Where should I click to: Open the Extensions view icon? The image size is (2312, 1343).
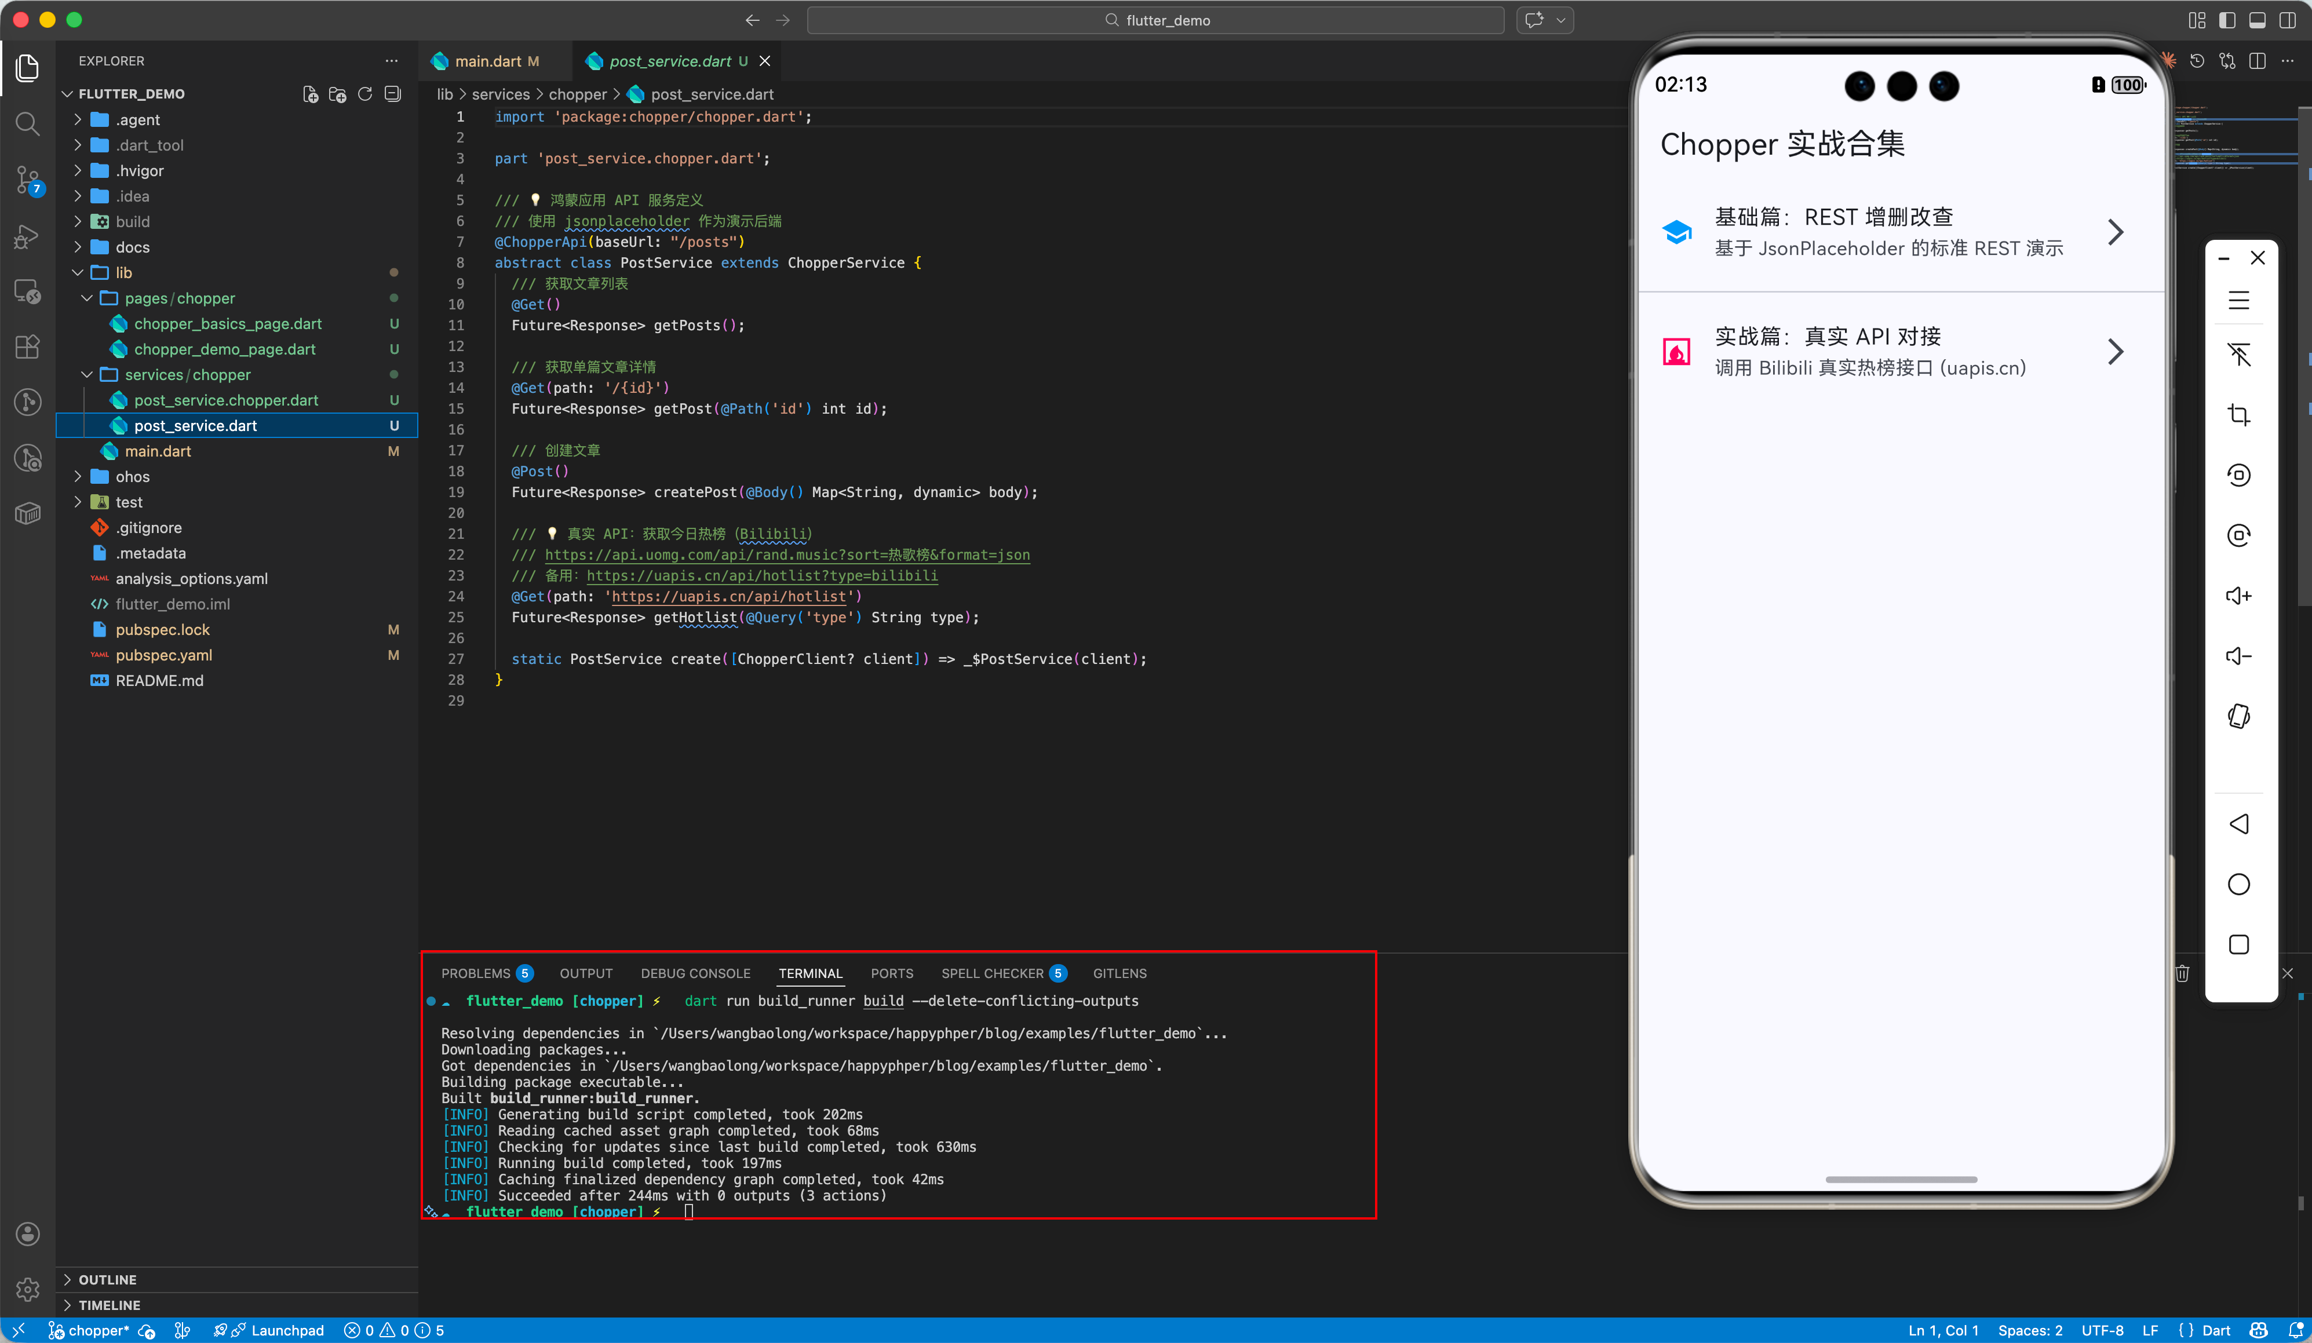(28, 346)
